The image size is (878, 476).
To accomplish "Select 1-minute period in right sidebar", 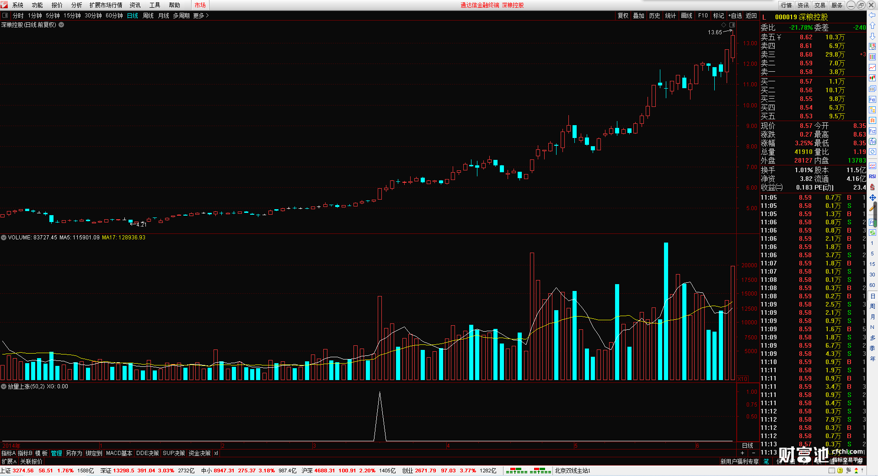I will (872, 243).
